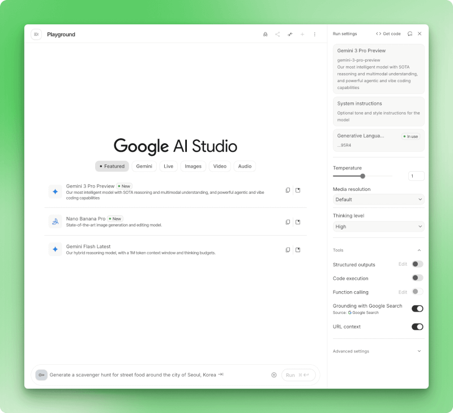Click inside the prompt input field
This screenshot has width=453, height=413.
(x=159, y=374)
